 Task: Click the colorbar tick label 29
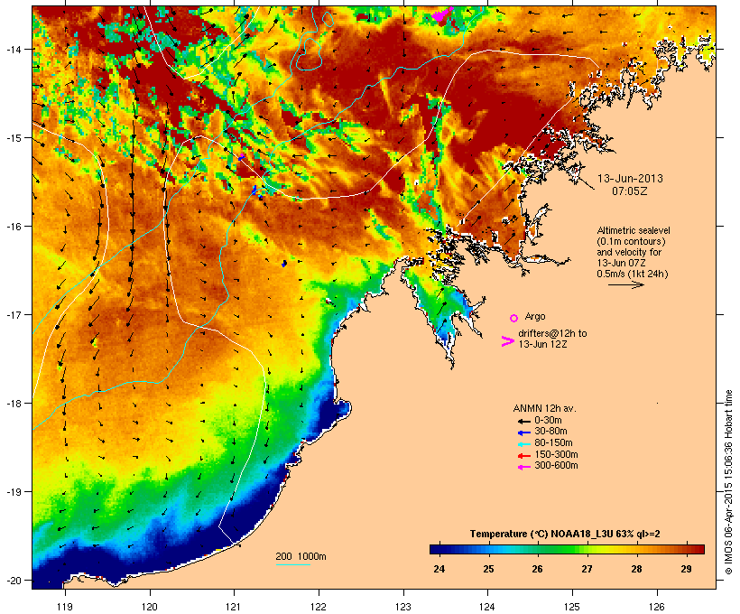point(686,569)
